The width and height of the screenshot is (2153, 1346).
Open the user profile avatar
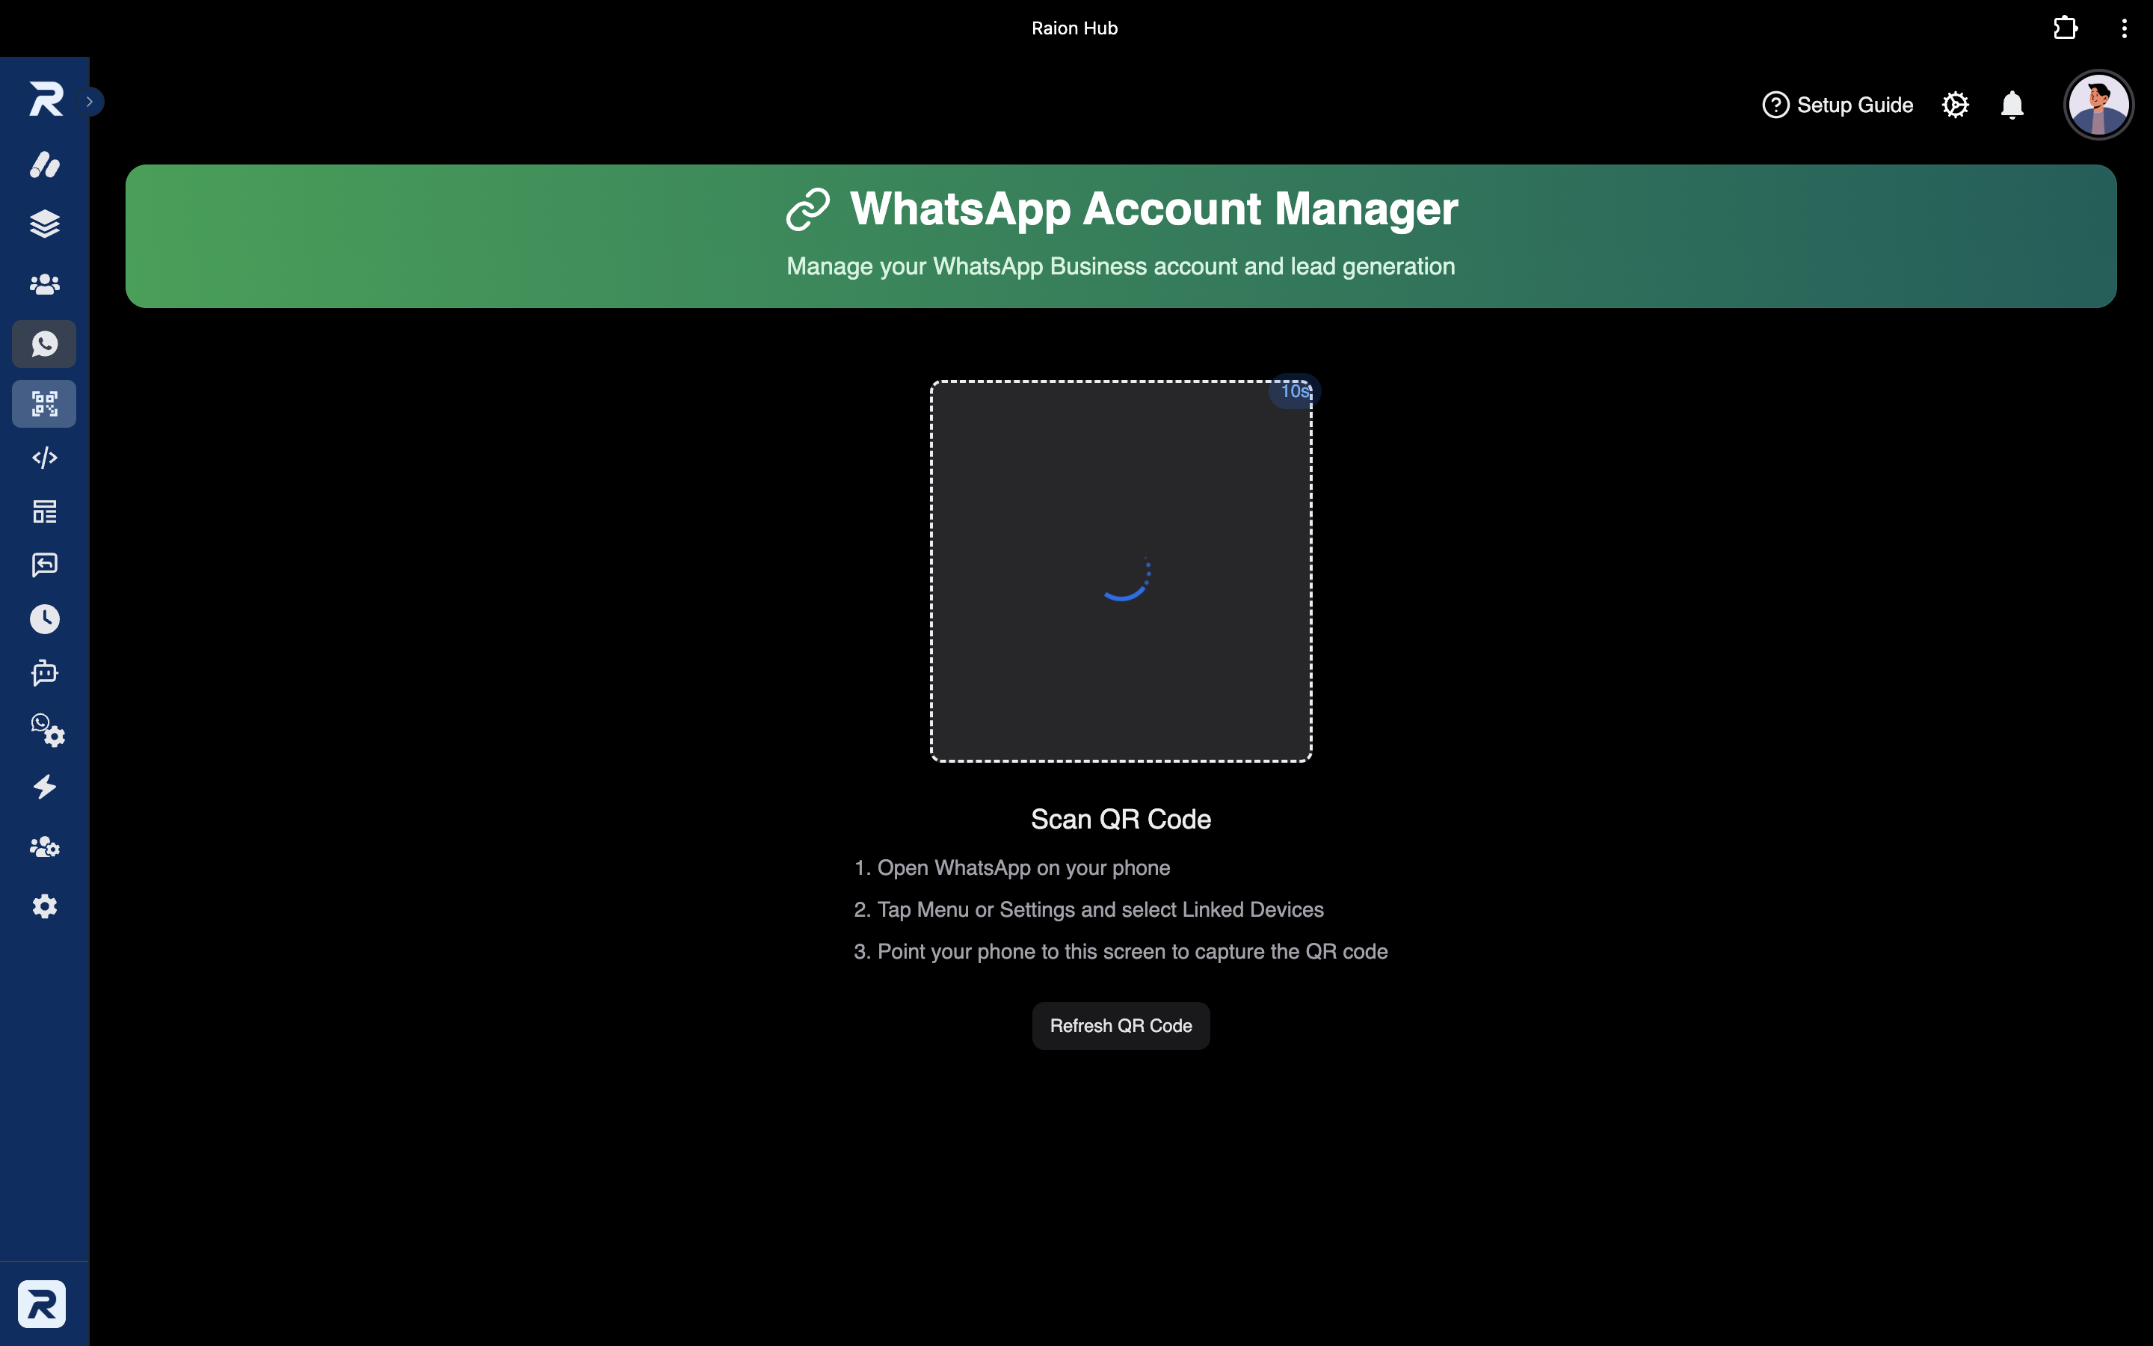coord(2098,105)
